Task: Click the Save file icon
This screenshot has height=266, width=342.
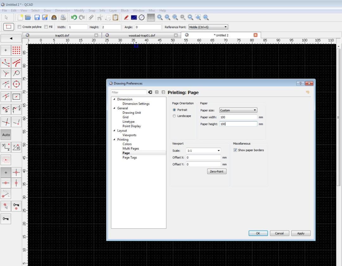Action: coord(37,17)
